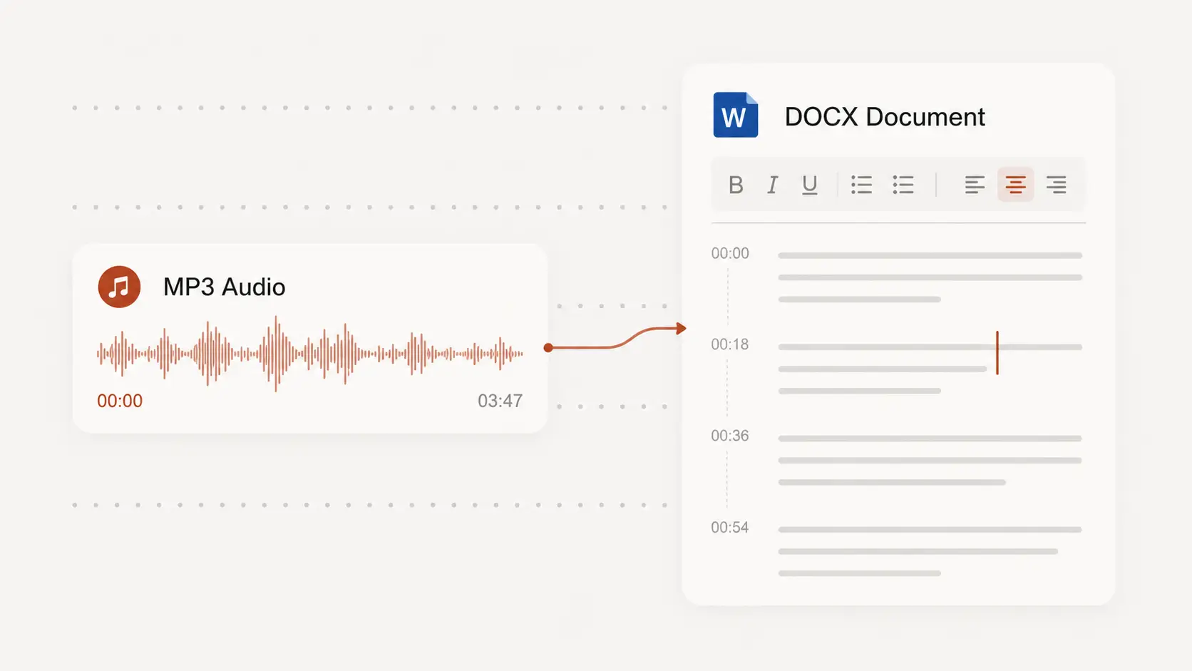
Task: Align text right
Action: tap(1056, 185)
